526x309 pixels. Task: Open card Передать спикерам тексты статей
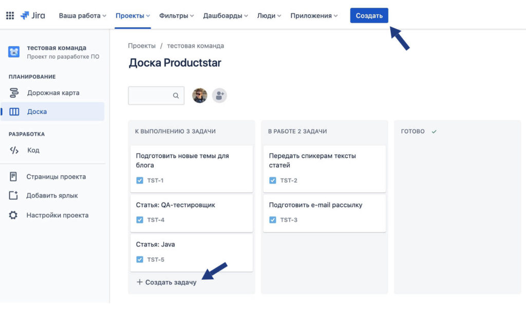pyautogui.click(x=325, y=168)
